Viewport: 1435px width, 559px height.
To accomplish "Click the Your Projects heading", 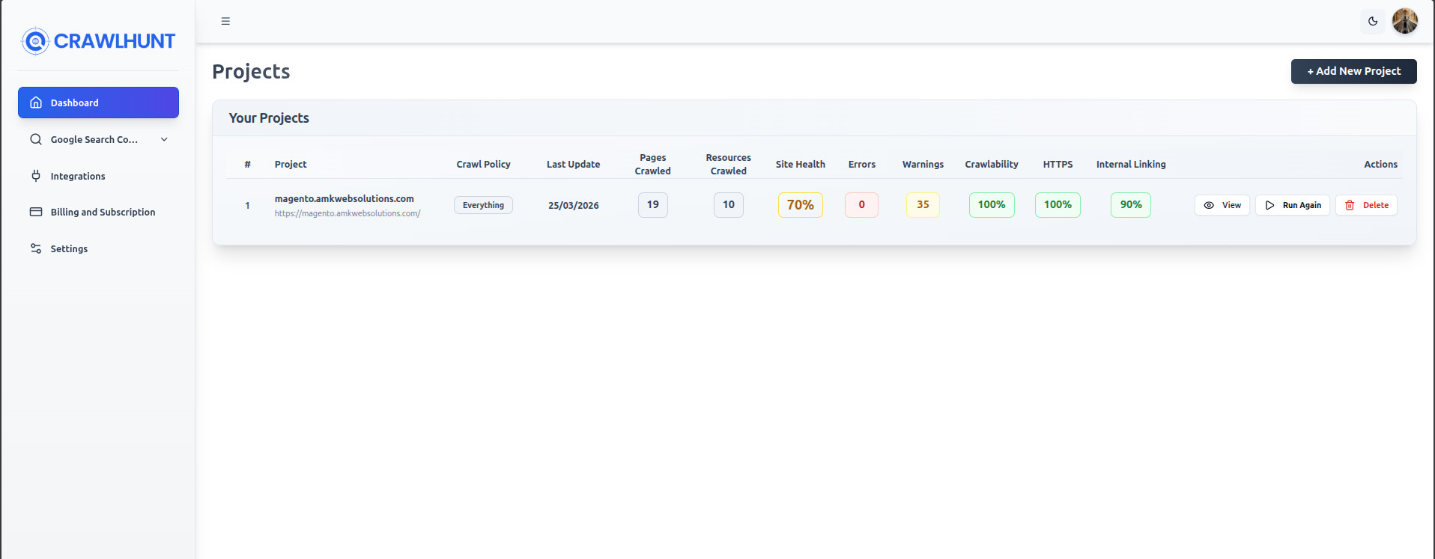I will pos(269,118).
